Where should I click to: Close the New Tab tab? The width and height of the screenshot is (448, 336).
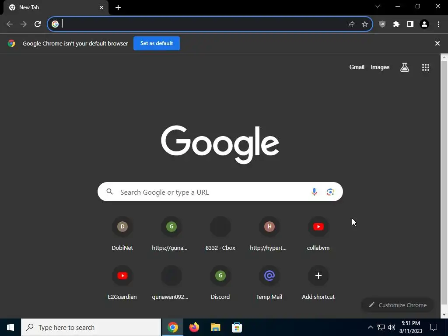(x=101, y=8)
